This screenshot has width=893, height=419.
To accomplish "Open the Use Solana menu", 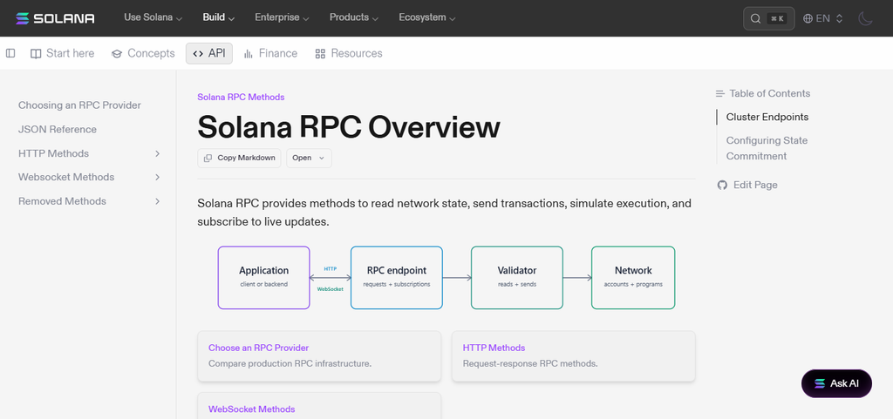I will [x=153, y=17].
